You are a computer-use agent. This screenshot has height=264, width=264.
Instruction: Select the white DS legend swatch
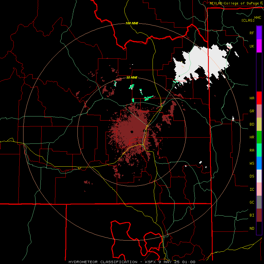point(259,176)
